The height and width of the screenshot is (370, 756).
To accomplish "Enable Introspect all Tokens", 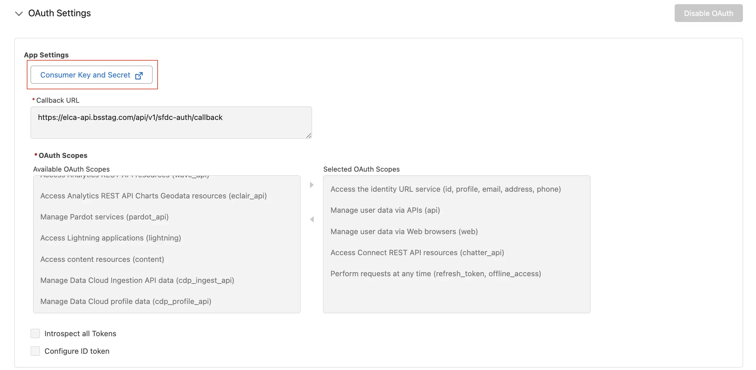I will click(x=35, y=333).
